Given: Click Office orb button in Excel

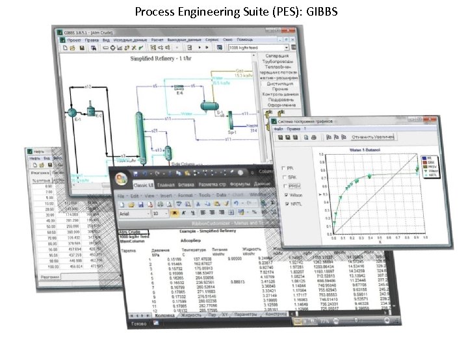Looking at the screenshot, I should coord(121,179).
